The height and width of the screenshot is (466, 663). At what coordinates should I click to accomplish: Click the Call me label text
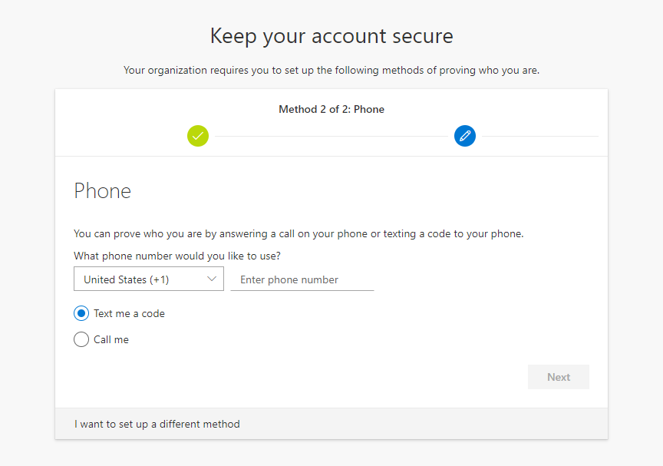(111, 339)
